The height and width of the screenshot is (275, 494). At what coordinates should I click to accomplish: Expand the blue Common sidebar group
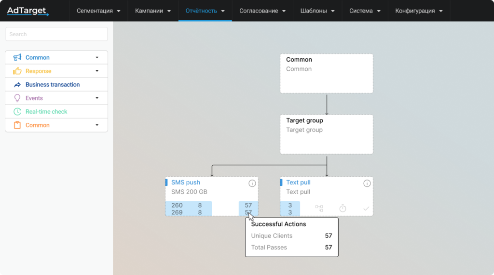coord(97,57)
